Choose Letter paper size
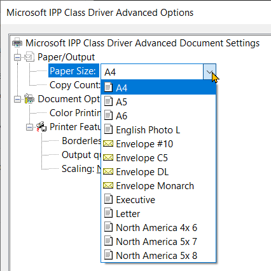 click(158, 213)
